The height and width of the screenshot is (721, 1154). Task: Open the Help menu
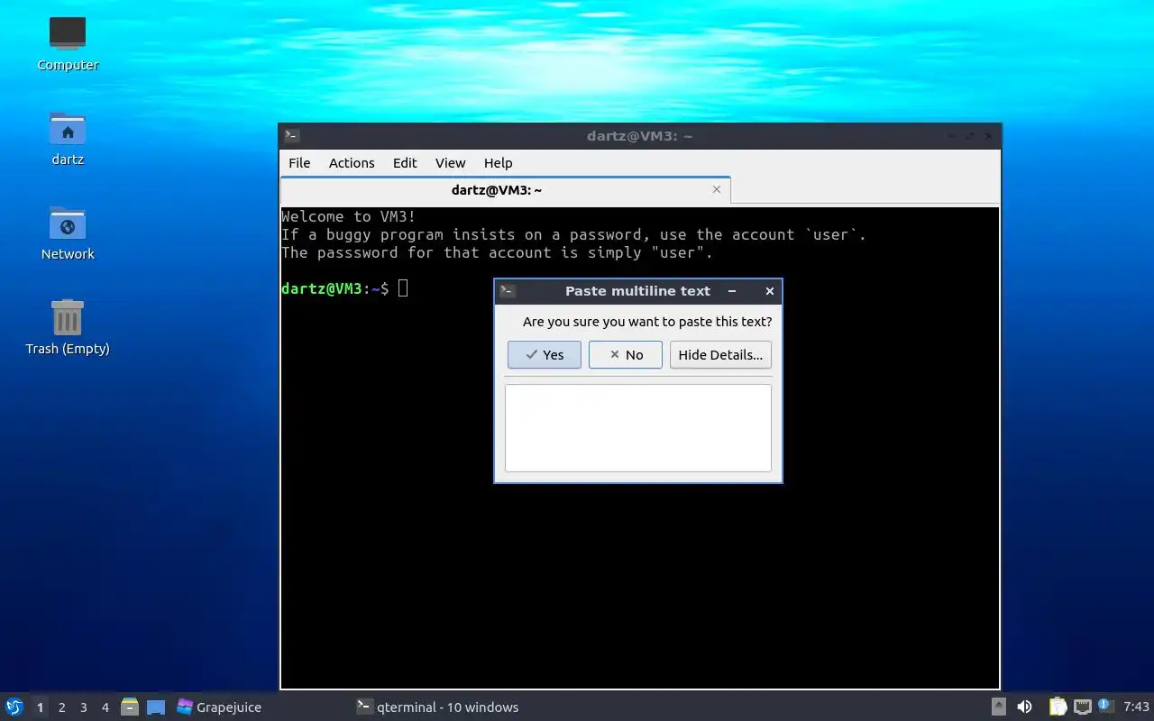pos(498,162)
